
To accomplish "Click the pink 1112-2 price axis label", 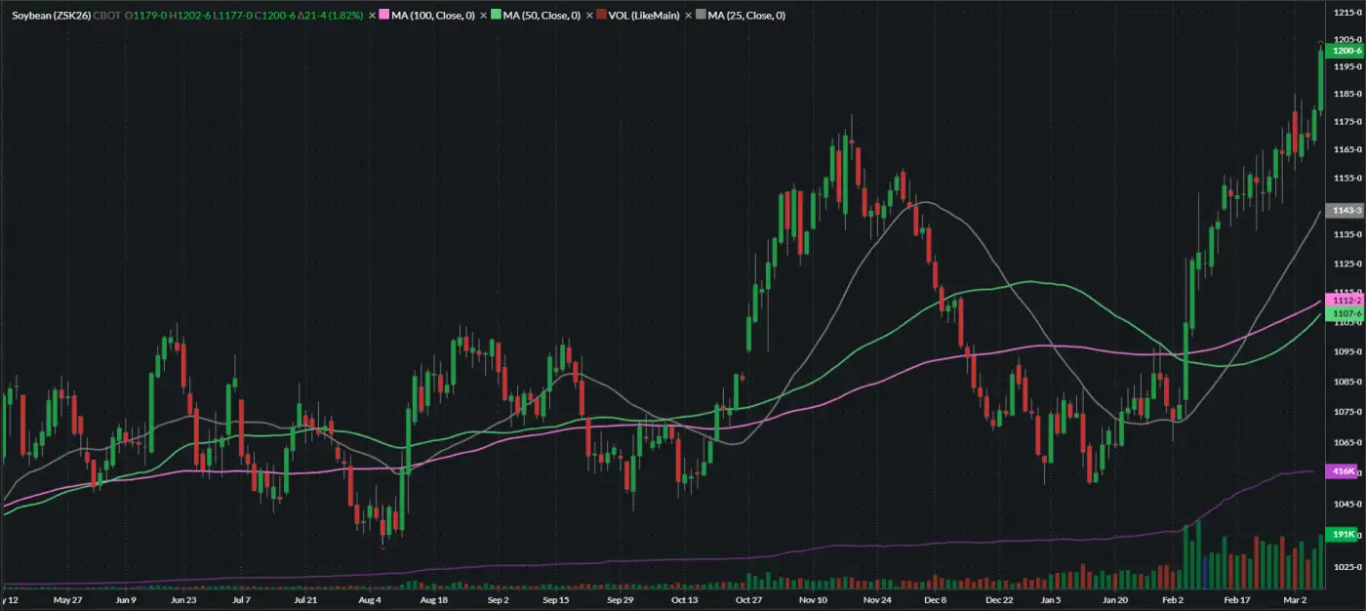I will (1346, 300).
